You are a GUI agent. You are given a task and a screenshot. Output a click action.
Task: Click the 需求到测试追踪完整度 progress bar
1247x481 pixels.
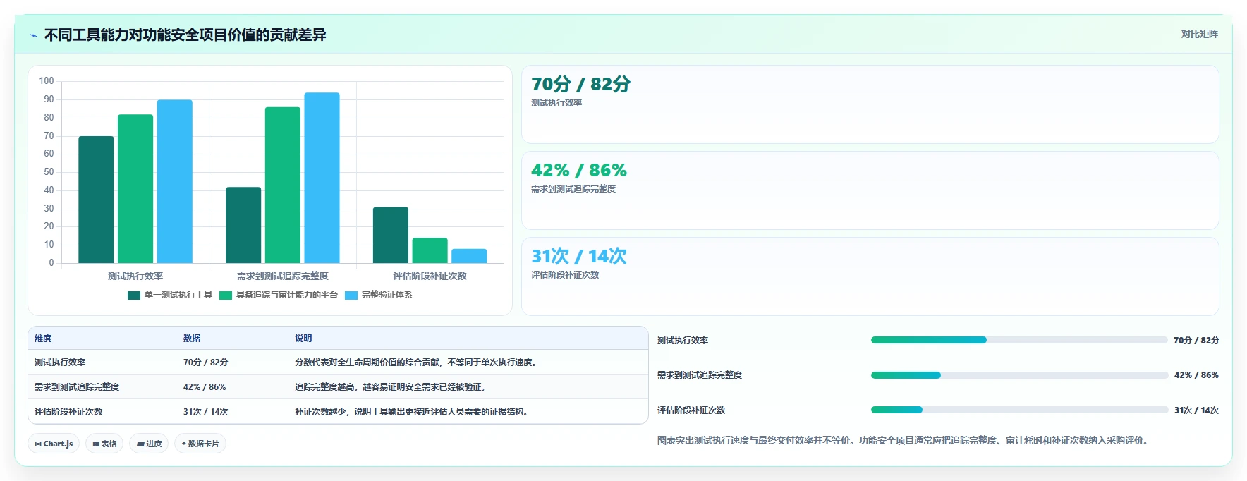[1019, 375]
